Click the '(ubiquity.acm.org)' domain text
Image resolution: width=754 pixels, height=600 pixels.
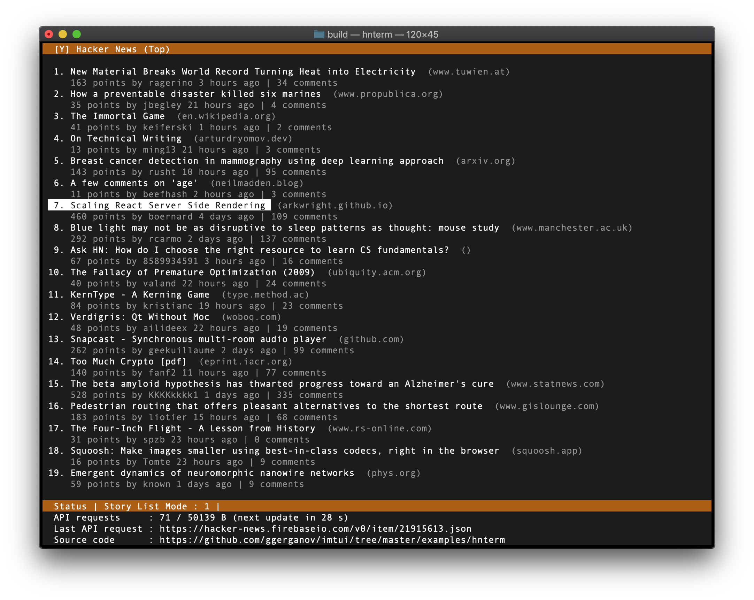point(377,272)
